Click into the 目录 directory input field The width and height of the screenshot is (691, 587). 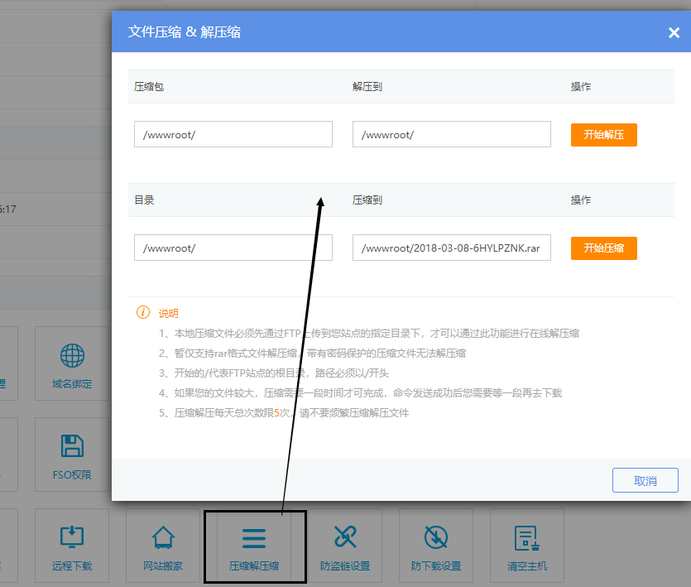(x=233, y=248)
